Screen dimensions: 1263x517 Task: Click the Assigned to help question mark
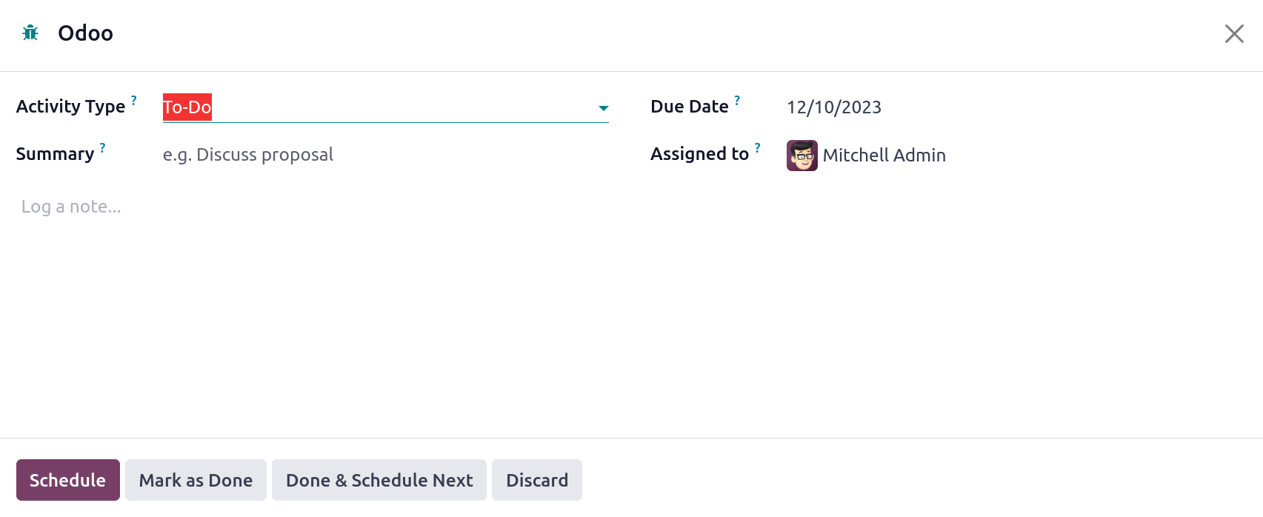tap(757, 147)
